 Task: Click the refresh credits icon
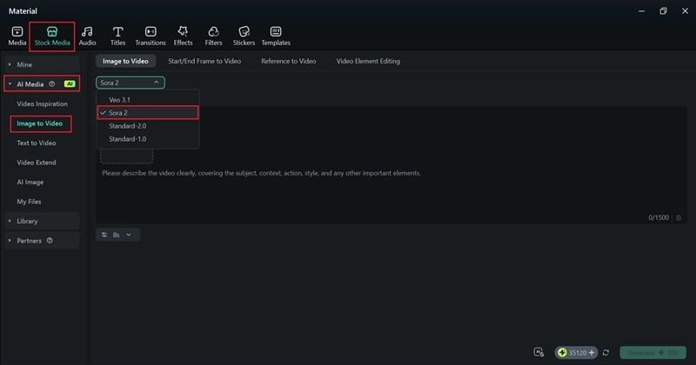606,353
